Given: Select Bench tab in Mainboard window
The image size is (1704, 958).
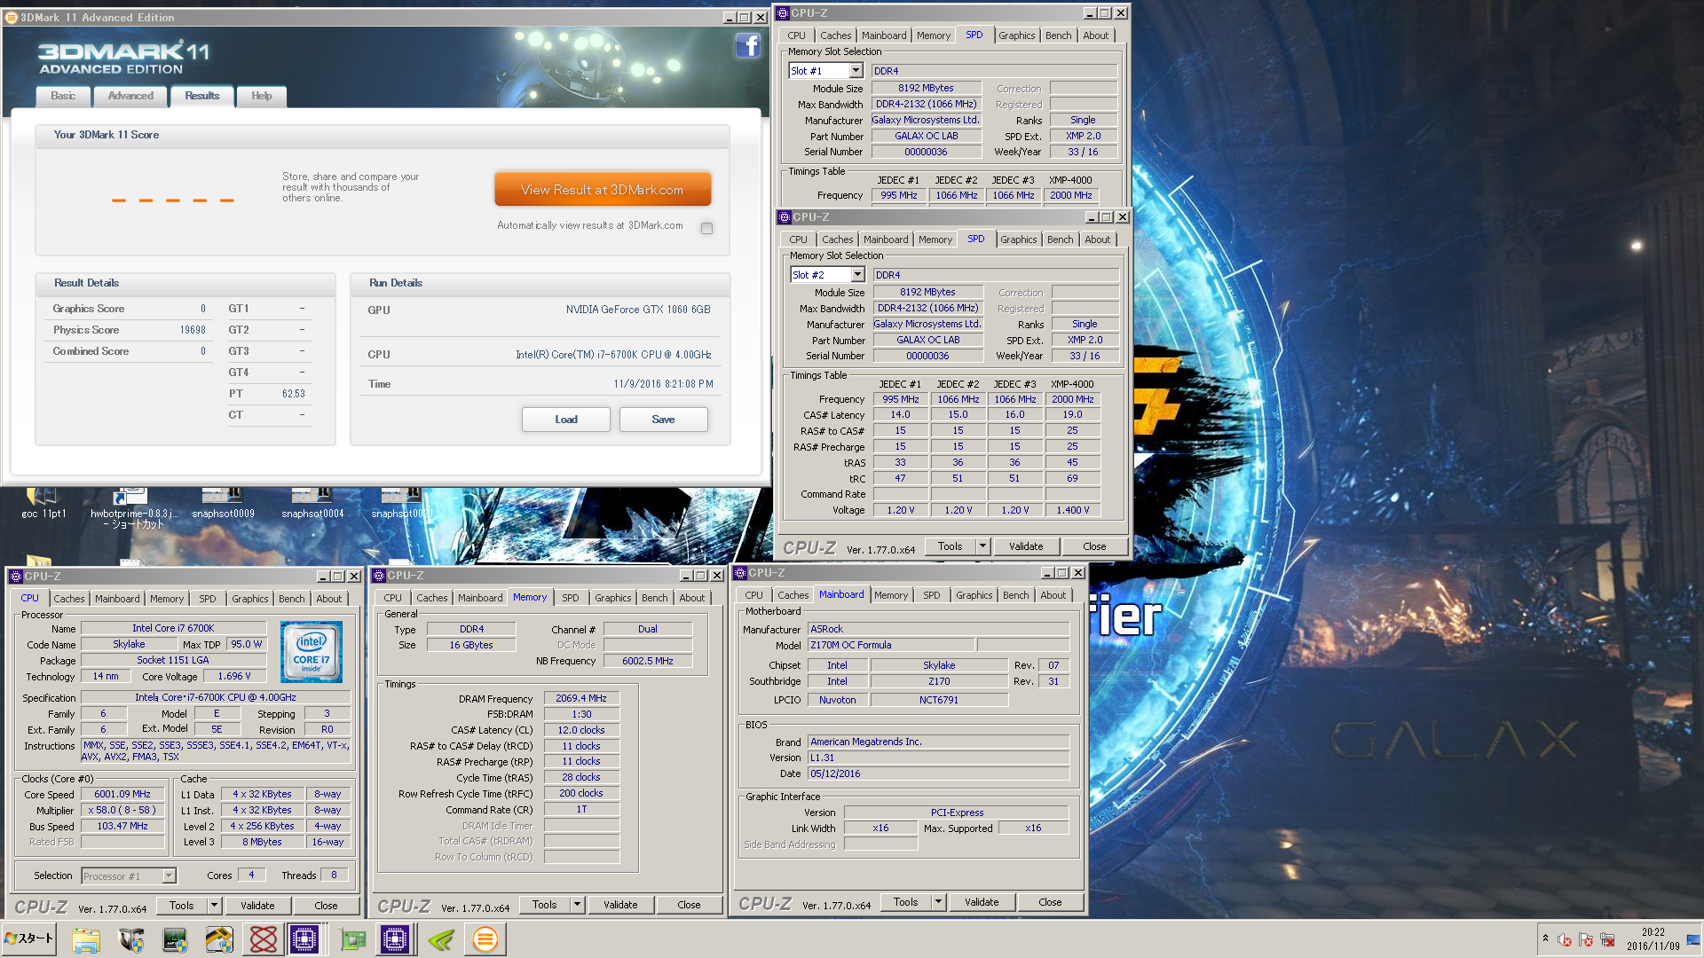Looking at the screenshot, I should (1016, 595).
